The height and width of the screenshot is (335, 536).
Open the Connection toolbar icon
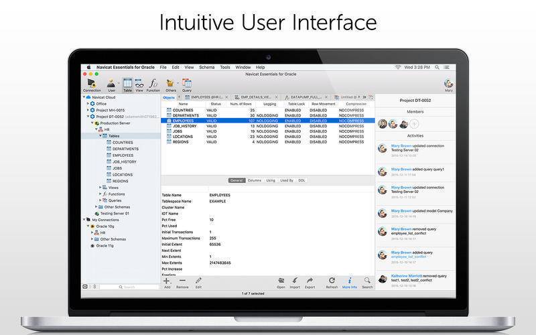(91, 83)
